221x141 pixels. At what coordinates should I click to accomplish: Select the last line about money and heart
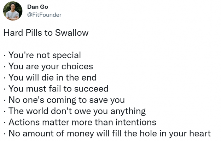coord(110,133)
